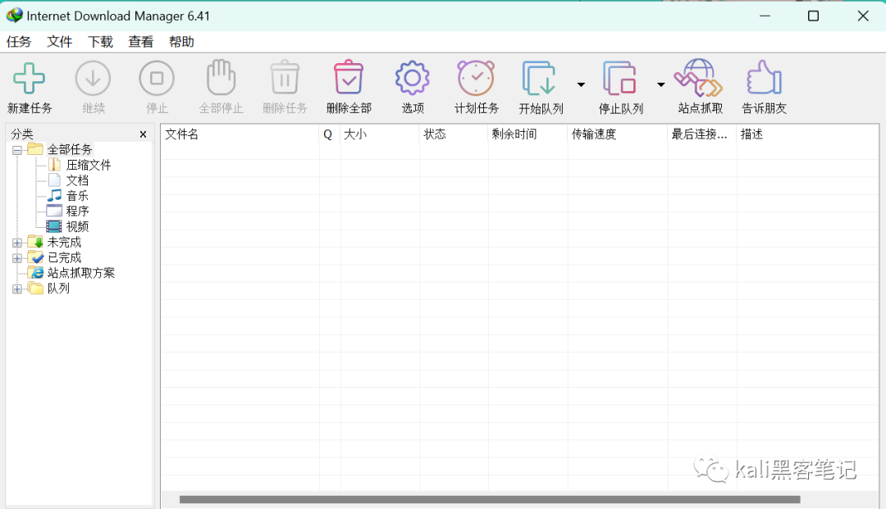Open the 计划任务 alarm clock icon

coord(476,78)
